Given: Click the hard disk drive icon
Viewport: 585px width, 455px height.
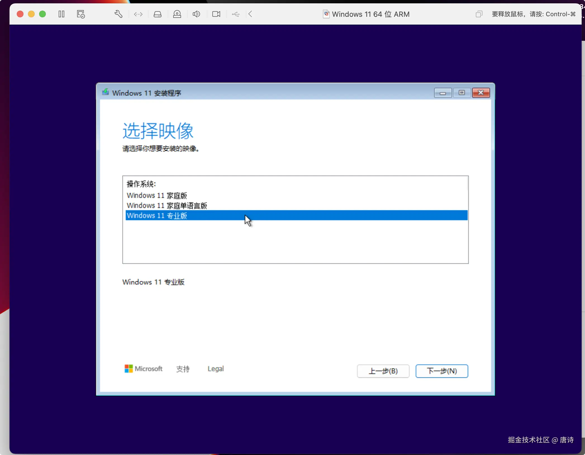Looking at the screenshot, I should 158,14.
